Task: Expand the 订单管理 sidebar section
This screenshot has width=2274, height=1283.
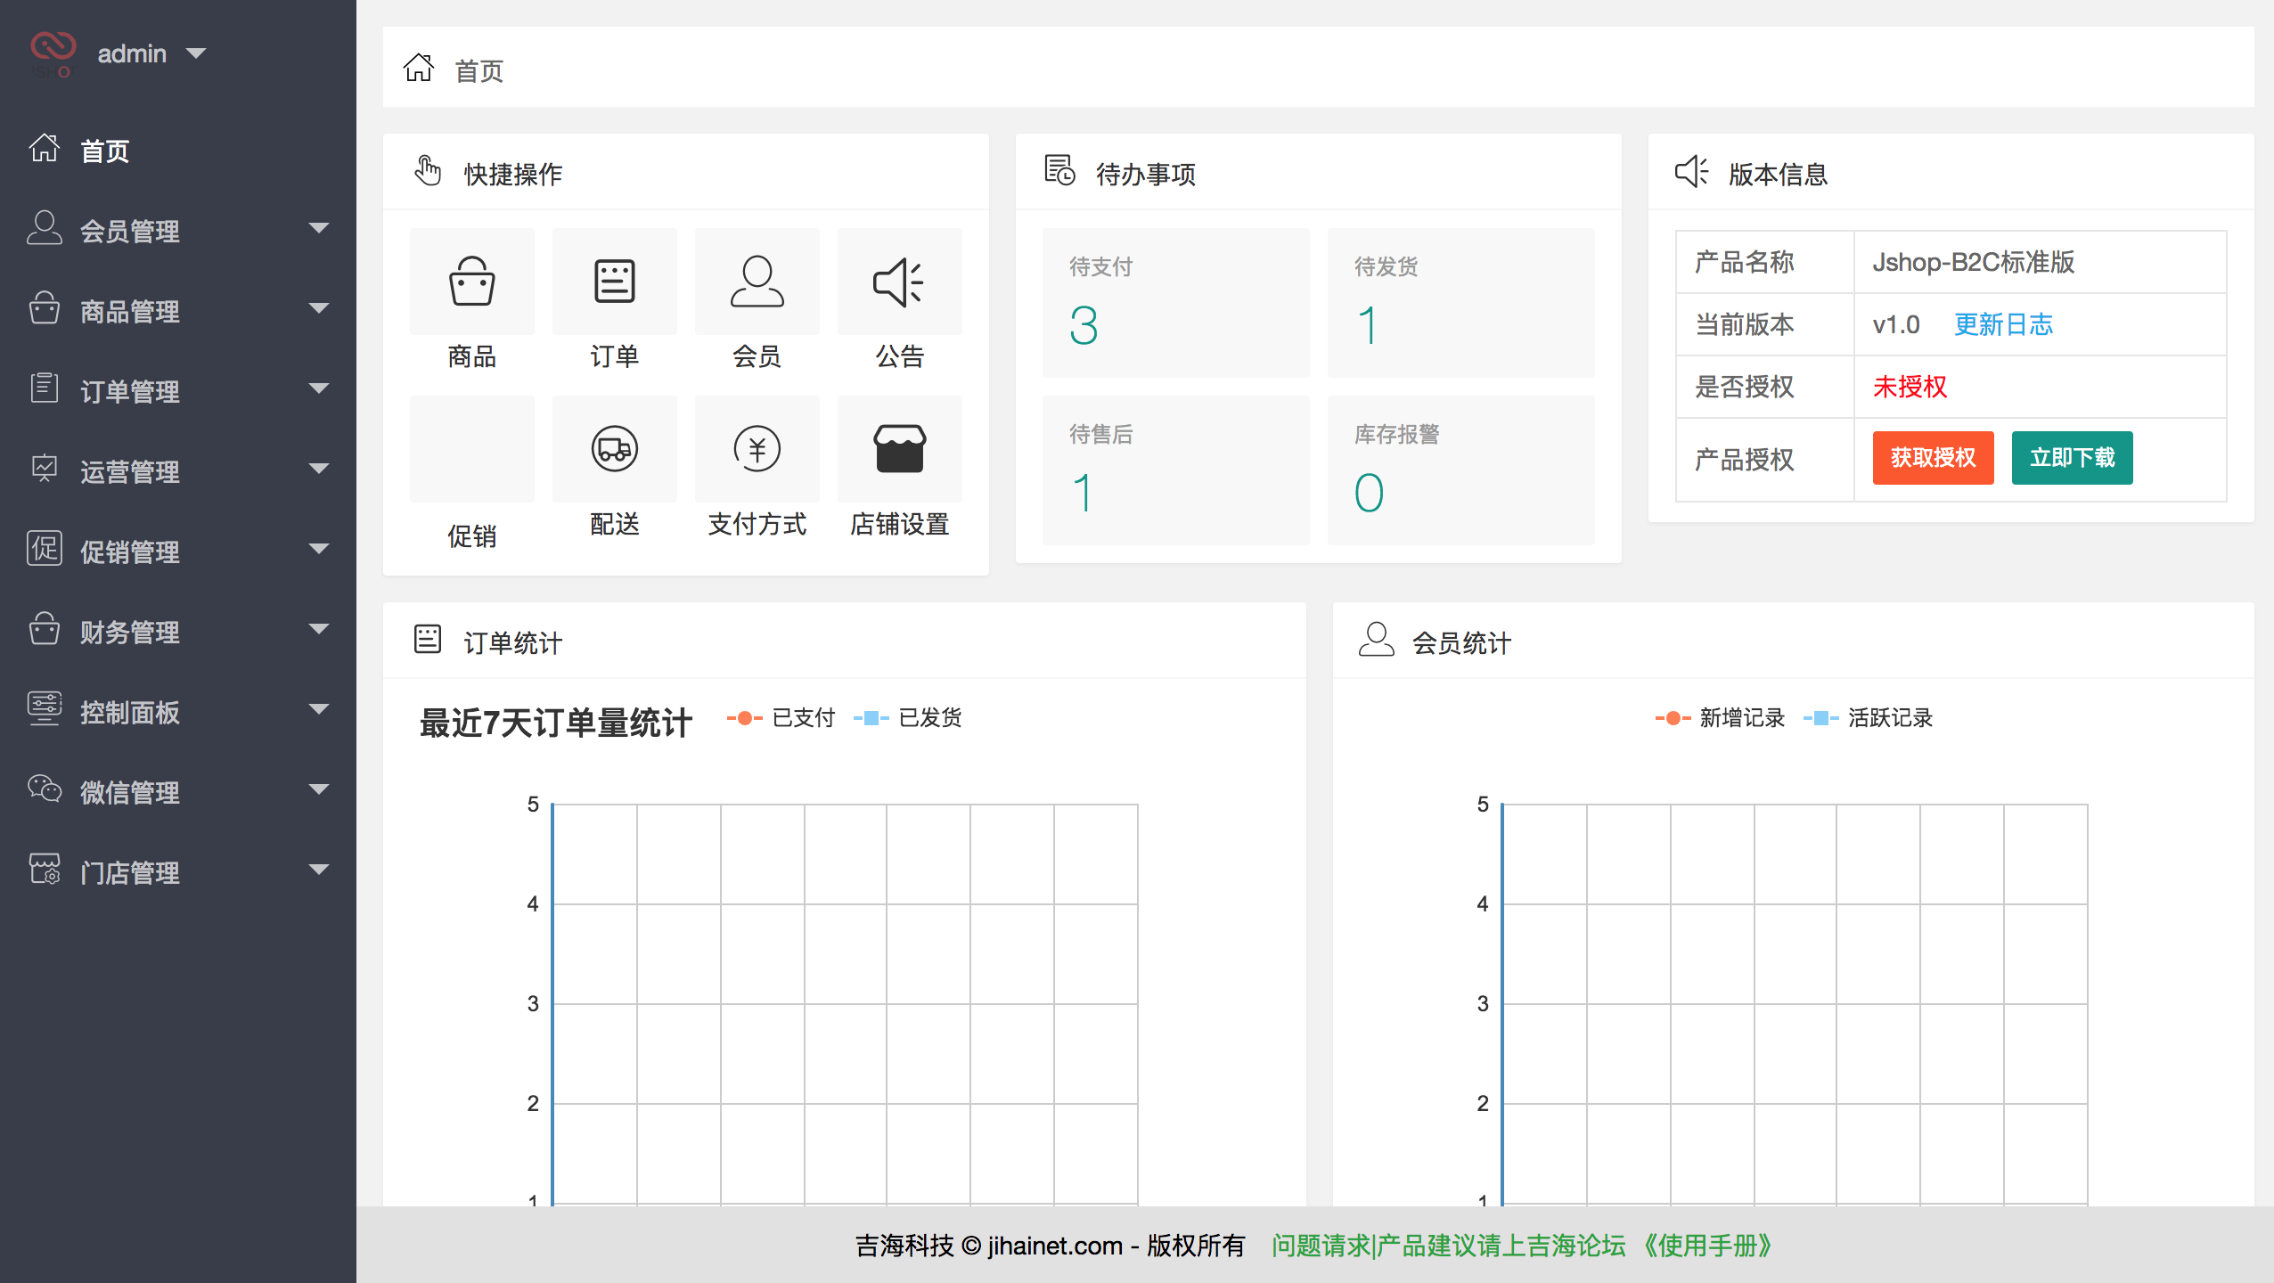Action: [178, 391]
